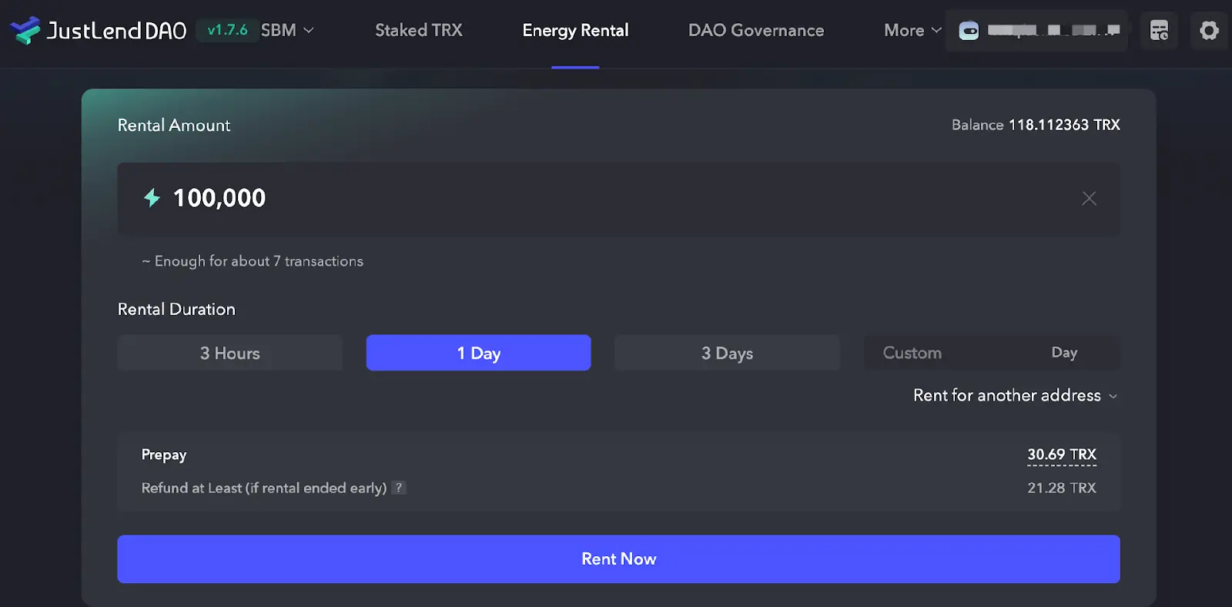Click the Prepay label

click(164, 454)
